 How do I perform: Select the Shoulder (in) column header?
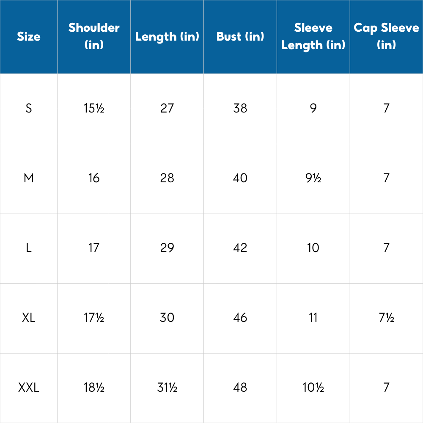click(x=94, y=36)
